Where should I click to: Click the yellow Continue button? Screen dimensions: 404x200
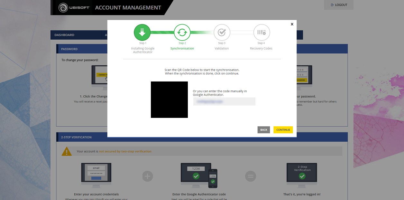(x=283, y=130)
